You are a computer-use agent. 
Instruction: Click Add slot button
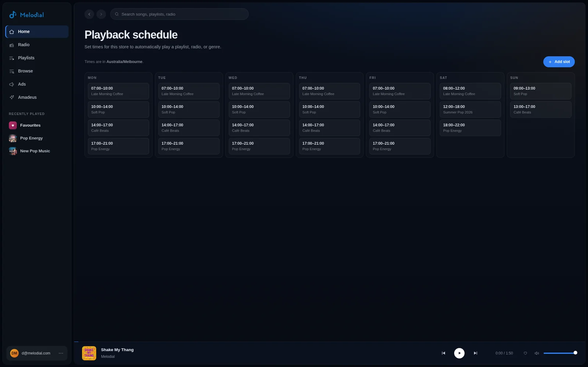559,62
